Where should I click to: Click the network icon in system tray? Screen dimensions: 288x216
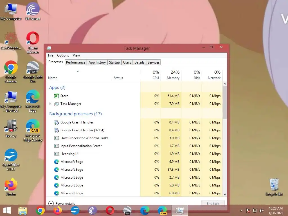point(255,211)
